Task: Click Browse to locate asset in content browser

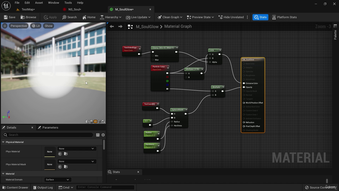Action: pyautogui.click(x=28, y=17)
